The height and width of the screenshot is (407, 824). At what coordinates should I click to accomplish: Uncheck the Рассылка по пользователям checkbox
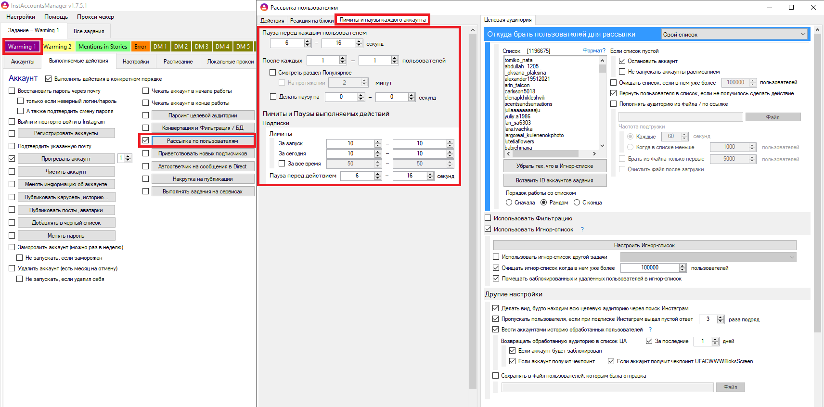point(145,140)
